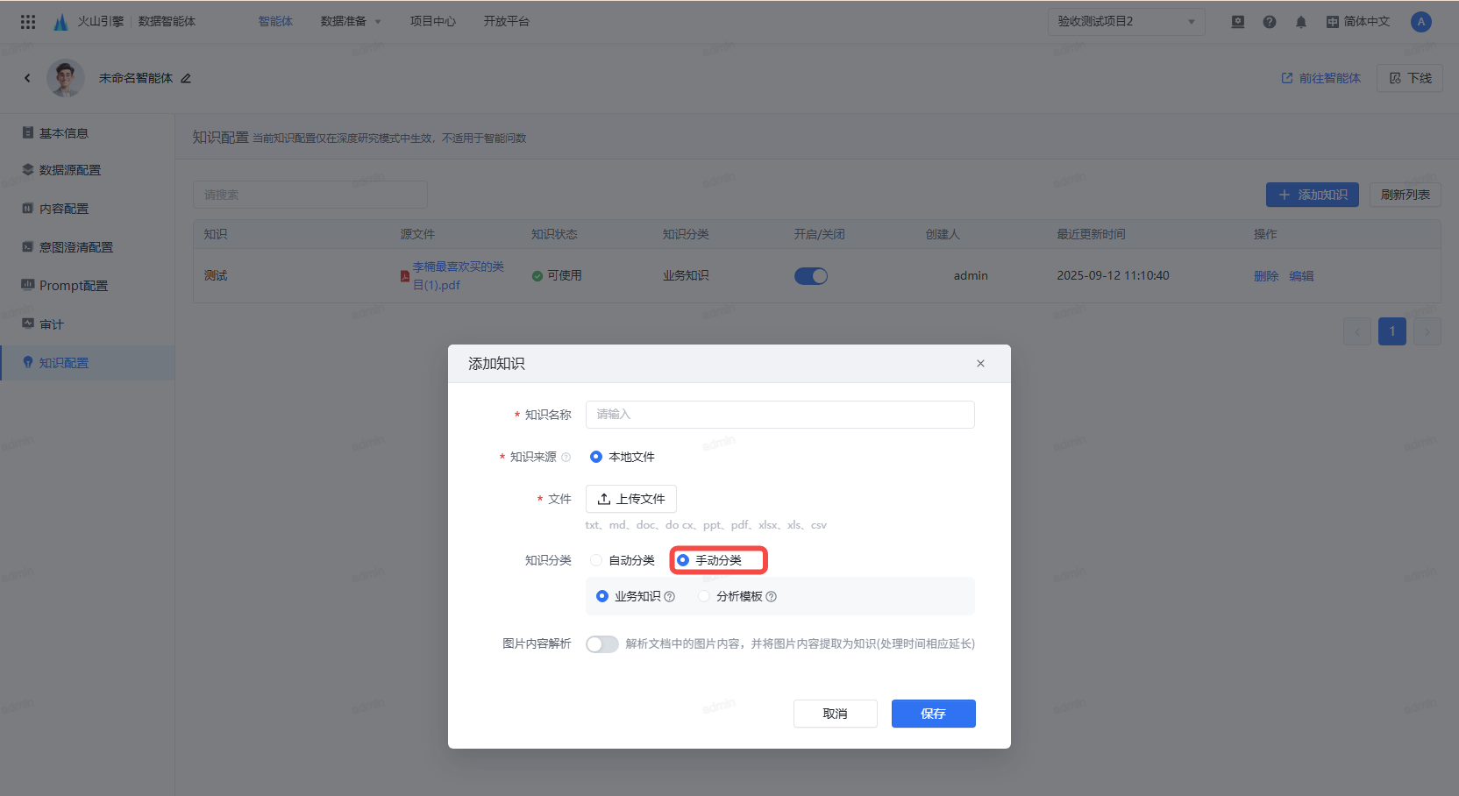Focus the 知识名称 input field
This screenshot has width=1459, height=796.
tap(780, 415)
